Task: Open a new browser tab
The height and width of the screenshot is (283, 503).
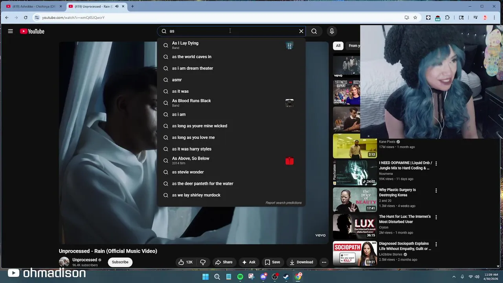Action: click(x=132, y=6)
